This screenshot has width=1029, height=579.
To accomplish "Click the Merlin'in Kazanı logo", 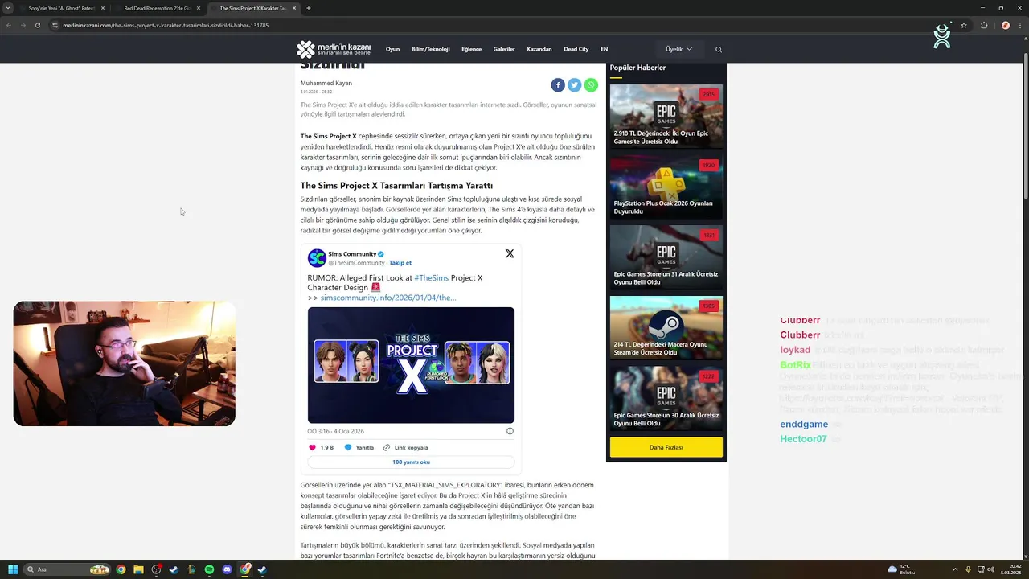I will tap(334, 49).
